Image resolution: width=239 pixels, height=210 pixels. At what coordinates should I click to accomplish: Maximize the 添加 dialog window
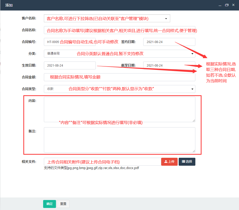tap(227, 5)
